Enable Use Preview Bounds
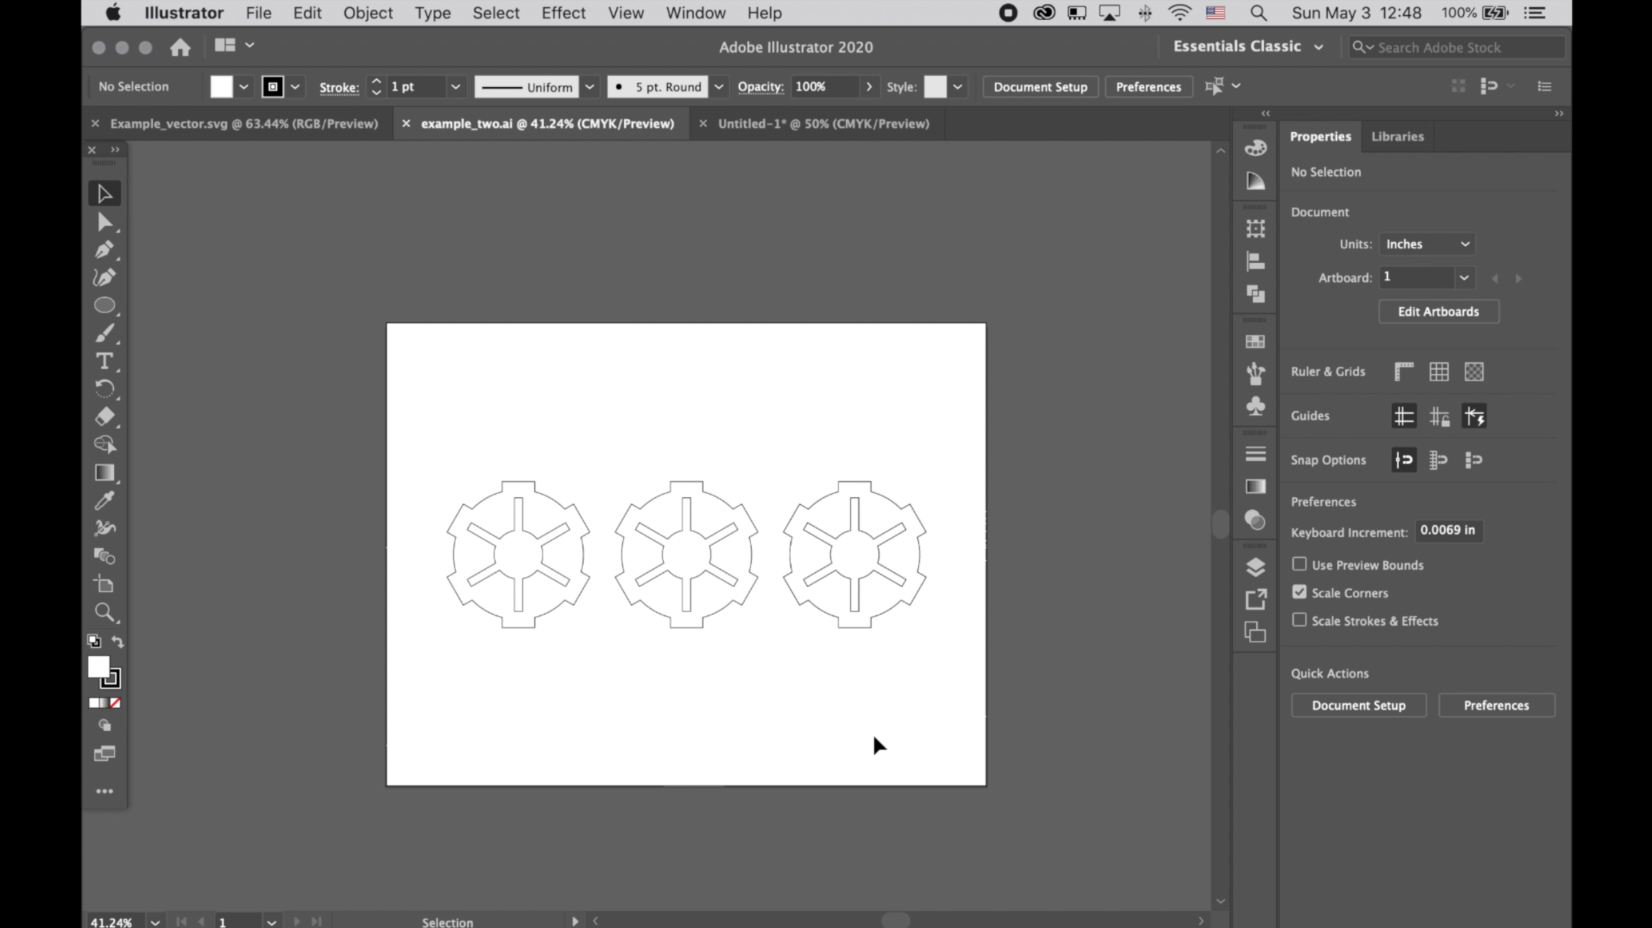Screen dimensions: 1652x928 [x=1300, y=563]
